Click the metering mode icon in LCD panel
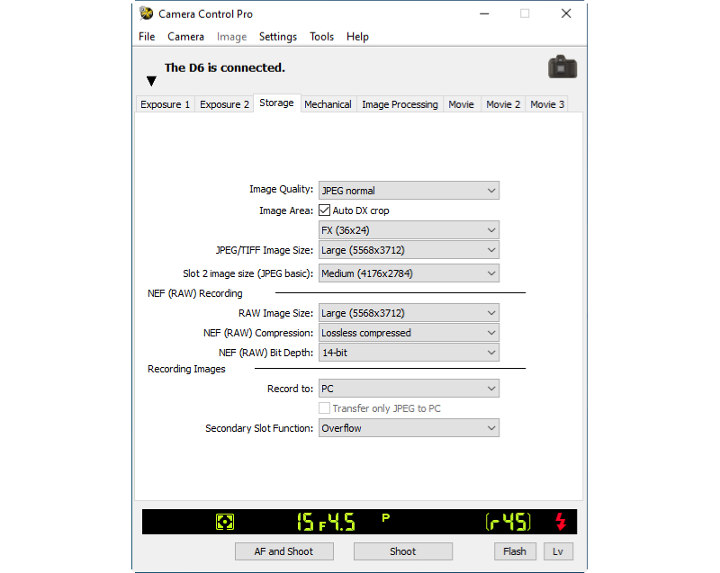This screenshot has width=720, height=573. 225,522
